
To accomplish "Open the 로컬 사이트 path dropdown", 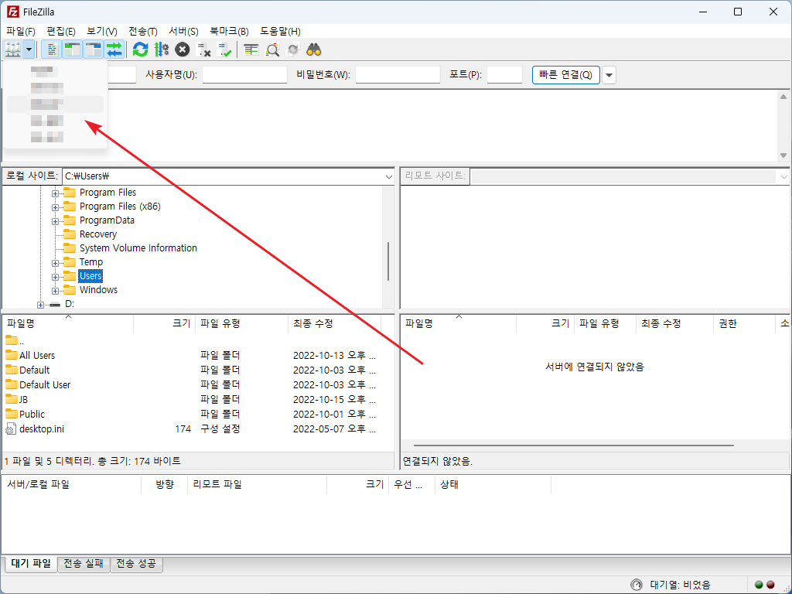I will pyautogui.click(x=388, y=176).
